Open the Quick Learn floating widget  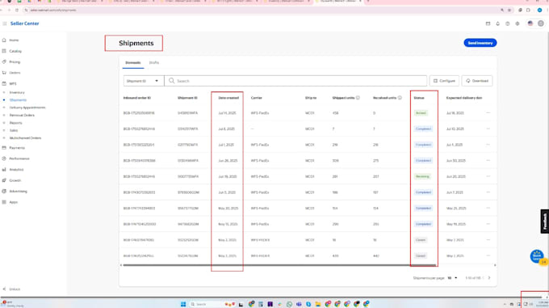537,256
